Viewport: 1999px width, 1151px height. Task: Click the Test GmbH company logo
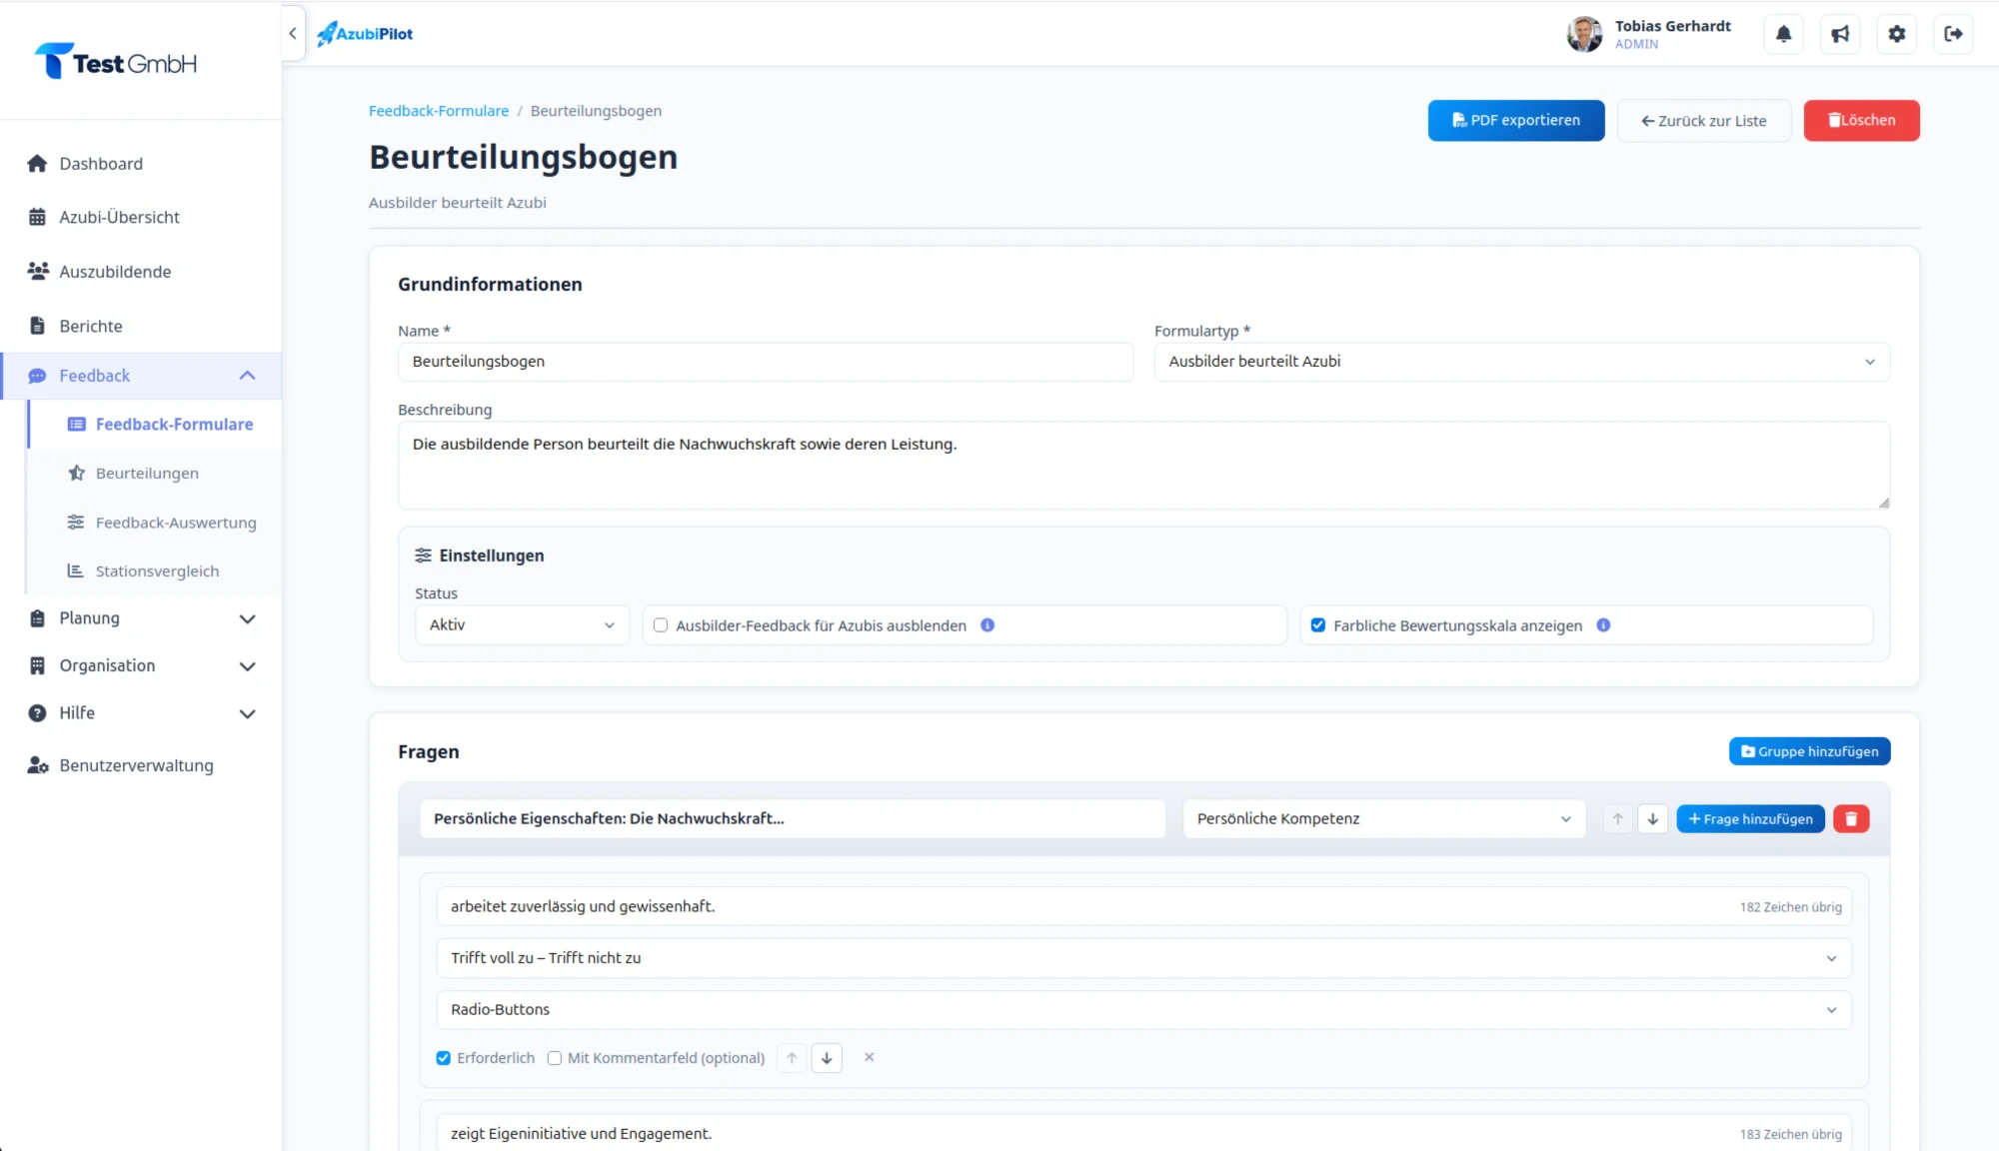[x=116, y=62]
